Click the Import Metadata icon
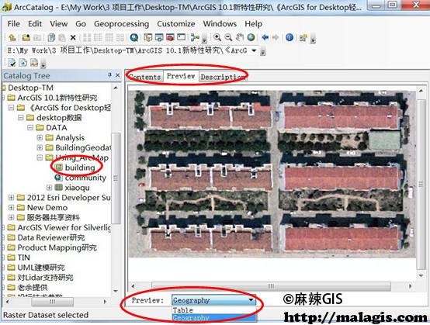430x325 pixels. pyautogui.click(x=34, y=63)
